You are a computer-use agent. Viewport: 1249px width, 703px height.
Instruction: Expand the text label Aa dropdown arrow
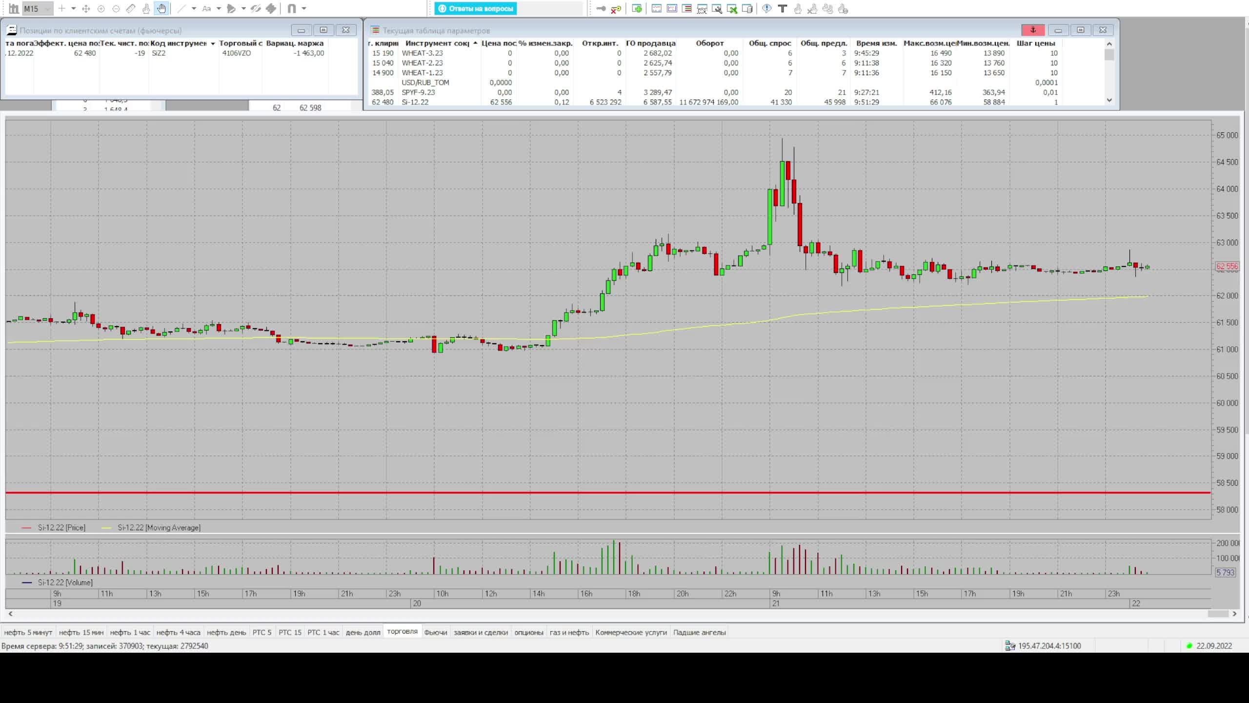pyautogui.click(x=219, y=8)
